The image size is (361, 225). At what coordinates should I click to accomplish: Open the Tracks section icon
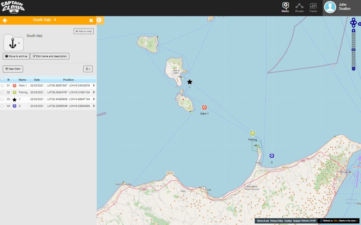(x=313, y=7)
